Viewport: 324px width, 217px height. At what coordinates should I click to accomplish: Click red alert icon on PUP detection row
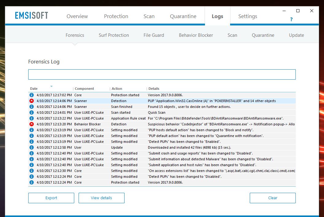tap(31, 101)
